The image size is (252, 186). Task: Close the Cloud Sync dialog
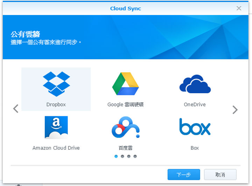tap(239, 8)
